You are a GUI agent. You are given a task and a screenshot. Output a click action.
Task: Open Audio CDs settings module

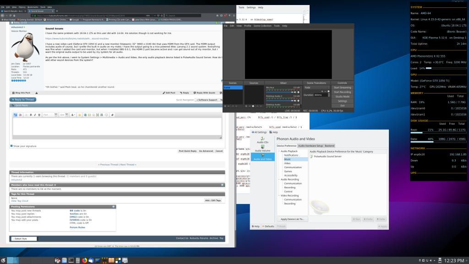click(262, 140)
